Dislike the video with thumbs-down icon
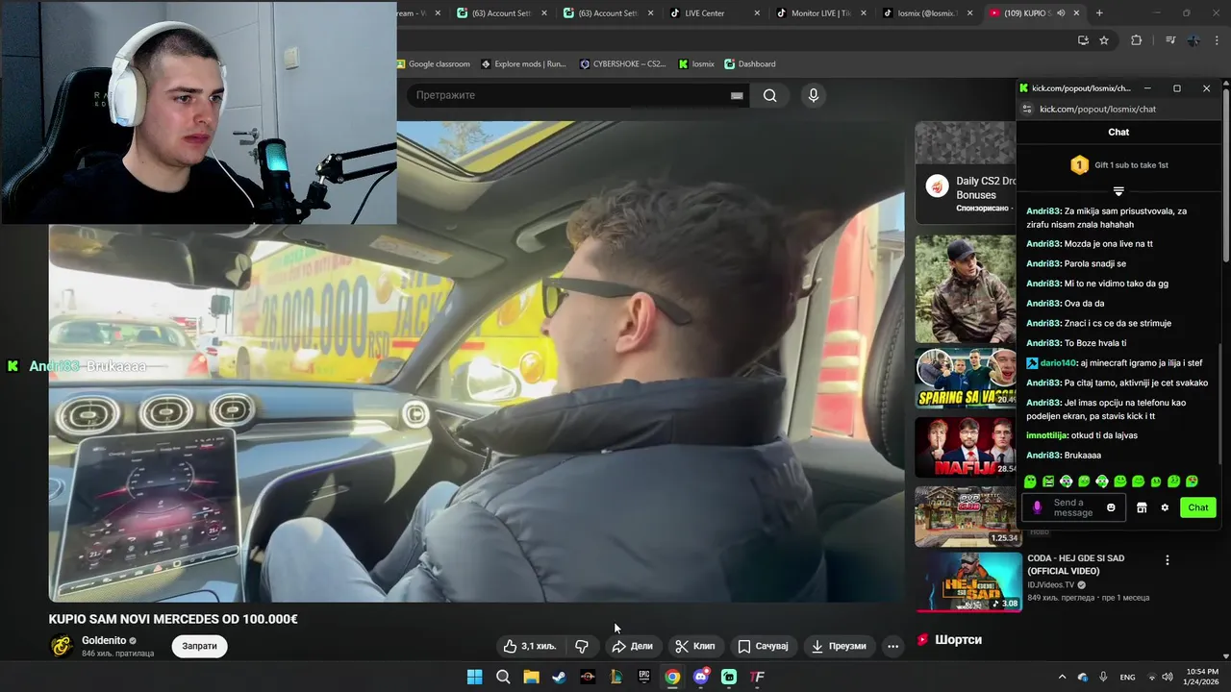The width and height of the screenshot is (1231, 692). pos(582,646)
